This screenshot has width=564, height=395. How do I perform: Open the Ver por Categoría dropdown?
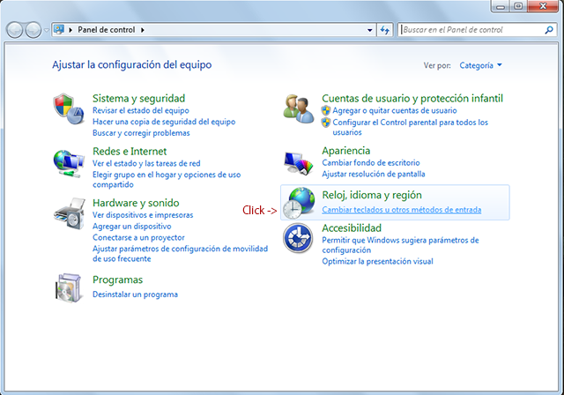pyautogui.click(x=480, y=65)
